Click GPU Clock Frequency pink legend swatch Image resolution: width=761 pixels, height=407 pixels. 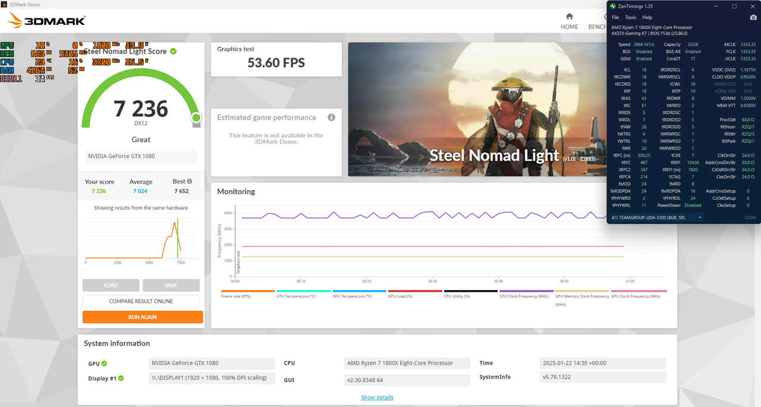[638, 291]
